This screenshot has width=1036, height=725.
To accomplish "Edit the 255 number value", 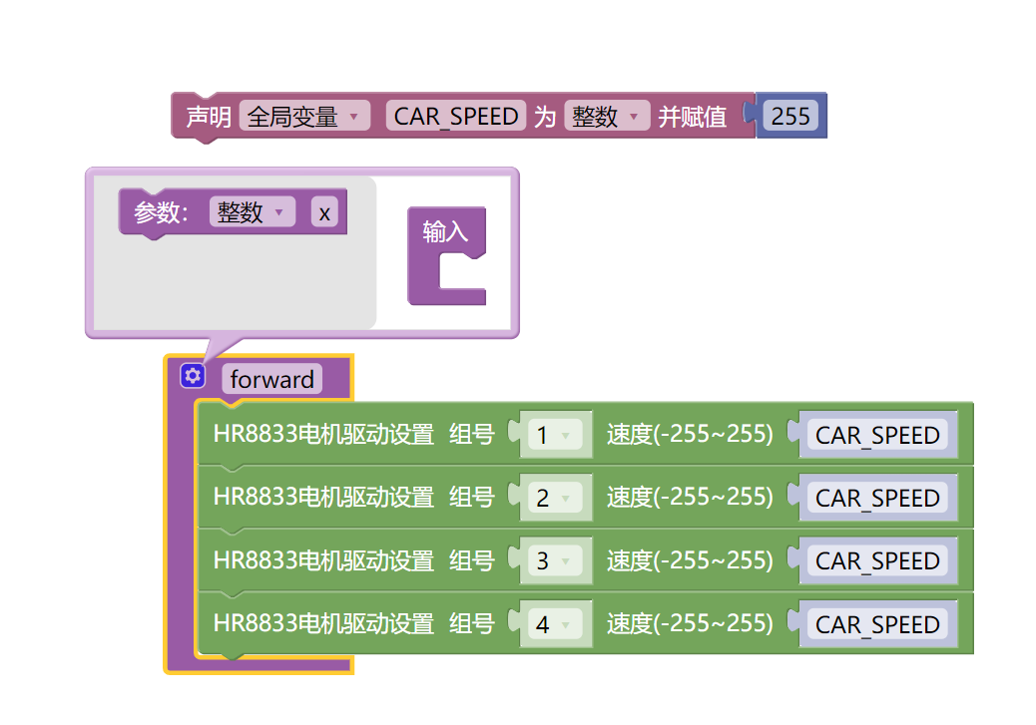I will click(790, 117).
